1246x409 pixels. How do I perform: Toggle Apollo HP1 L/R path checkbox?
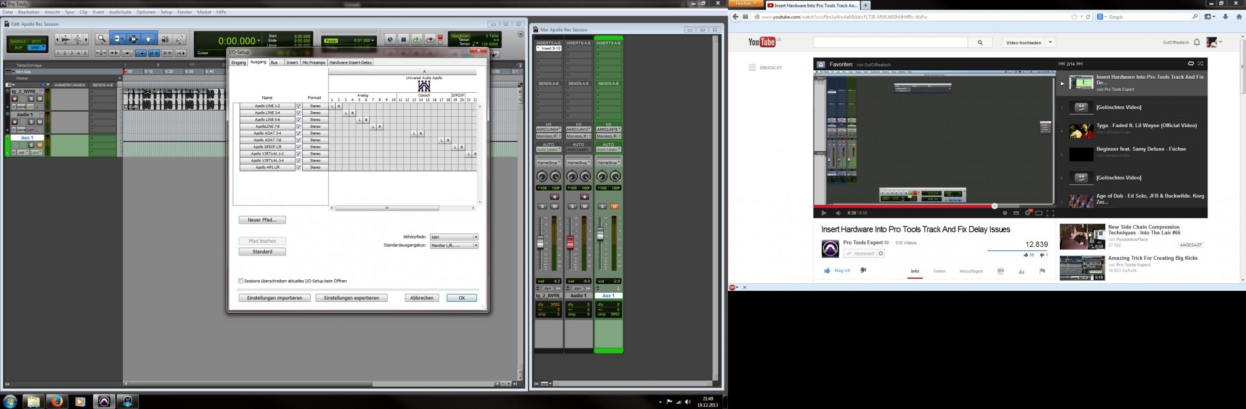point(299,168)
